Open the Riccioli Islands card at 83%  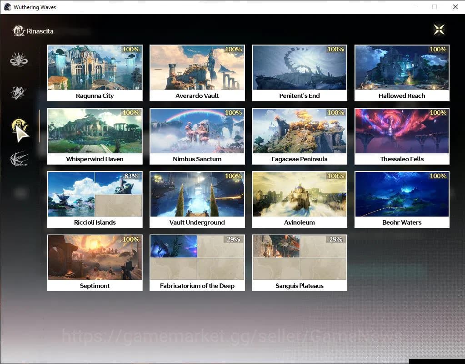point(95,199)
